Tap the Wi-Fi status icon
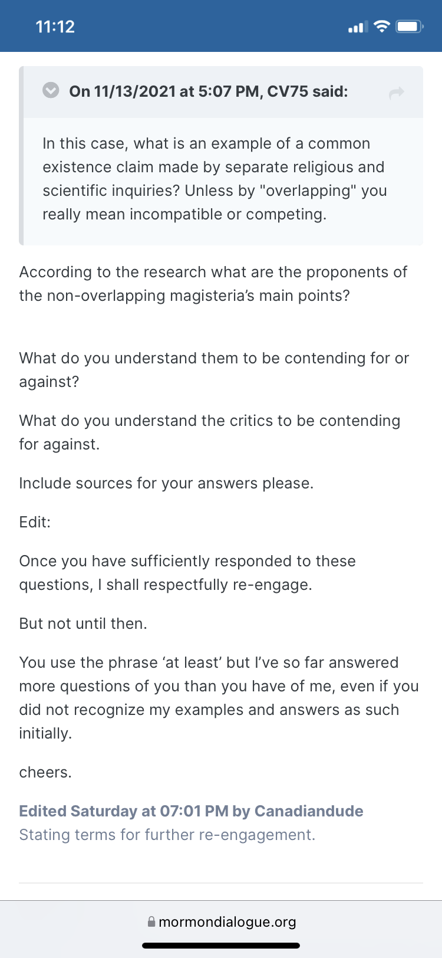The width and height of the screenshot is (442, 958). coord(382,26)
